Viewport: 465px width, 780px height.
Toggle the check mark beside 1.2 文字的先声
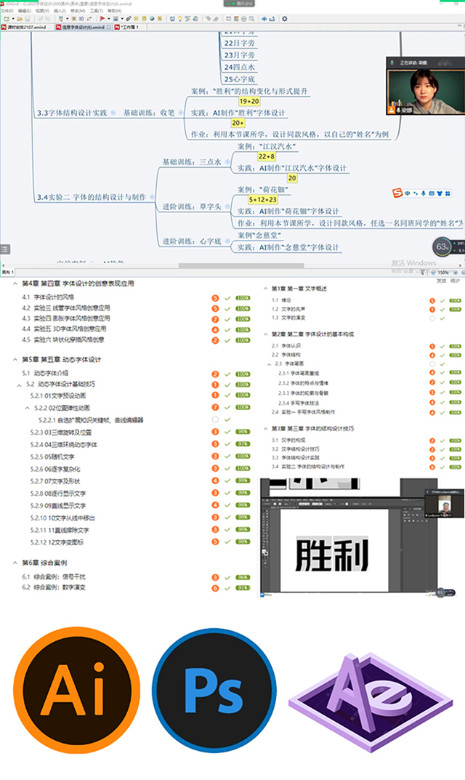point(442,310)
